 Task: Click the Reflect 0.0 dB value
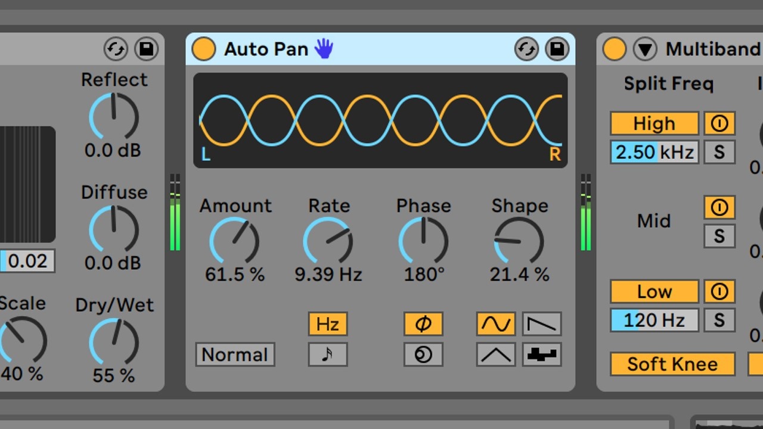click(113, 150)
